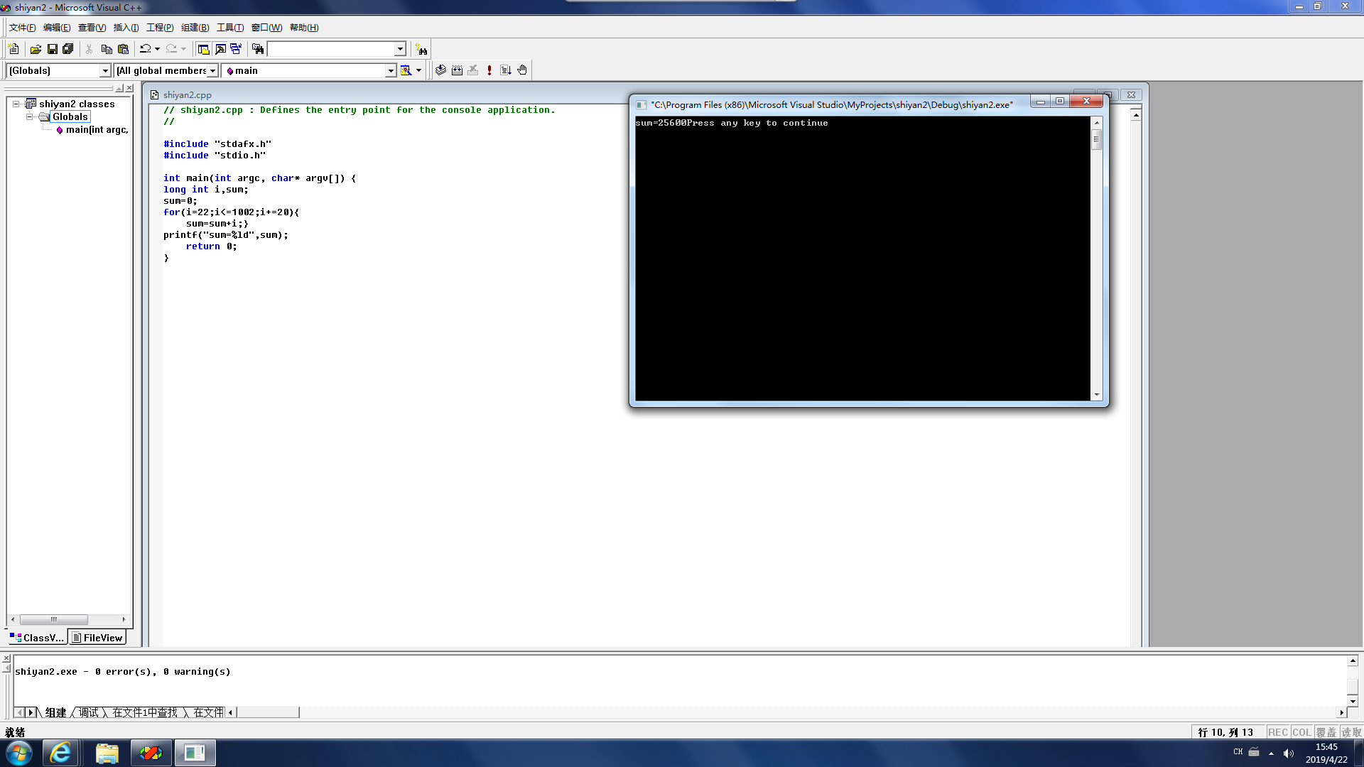
Task: Switch to the FileView tab
Action: 97,638
